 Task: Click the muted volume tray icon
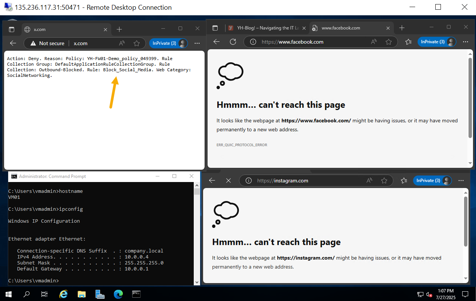[x=429, y=294]
